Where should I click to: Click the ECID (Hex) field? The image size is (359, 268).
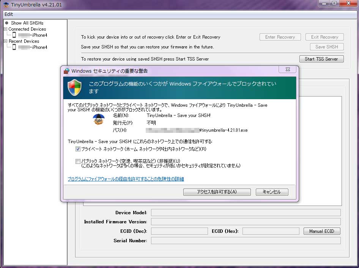(271, 231)
